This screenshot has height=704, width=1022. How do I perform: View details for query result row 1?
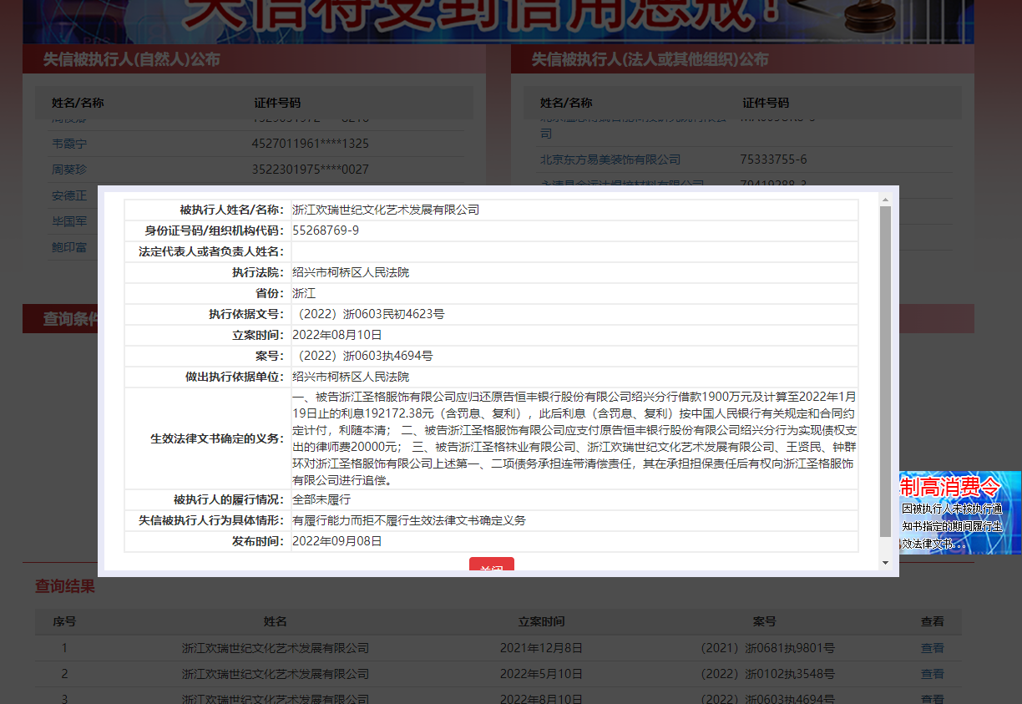tap(932, 648)
